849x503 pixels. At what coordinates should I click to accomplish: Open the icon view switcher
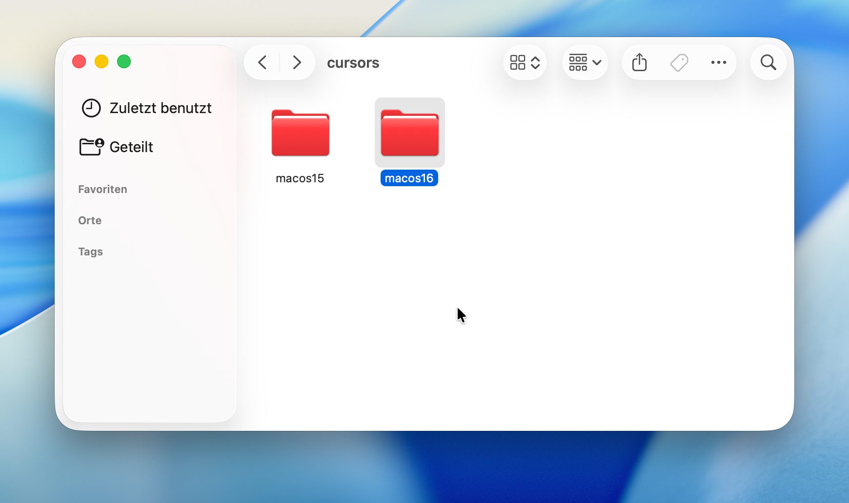point(525,62)
